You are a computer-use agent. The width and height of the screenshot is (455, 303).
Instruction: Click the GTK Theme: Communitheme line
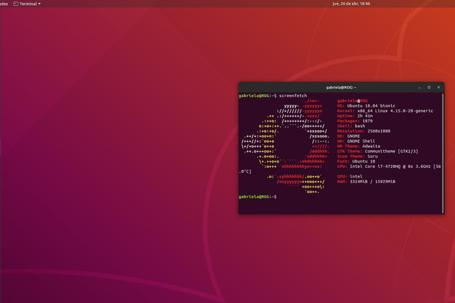pyautogui.click(x=378, y=151)
